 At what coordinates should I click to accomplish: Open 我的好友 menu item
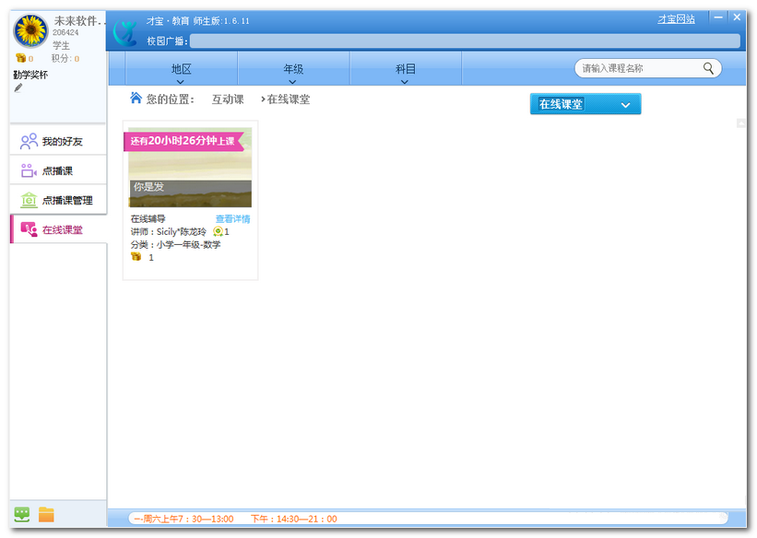click(x=58, y=141)
